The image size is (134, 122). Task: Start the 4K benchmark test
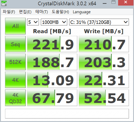(x=15, y=80)
